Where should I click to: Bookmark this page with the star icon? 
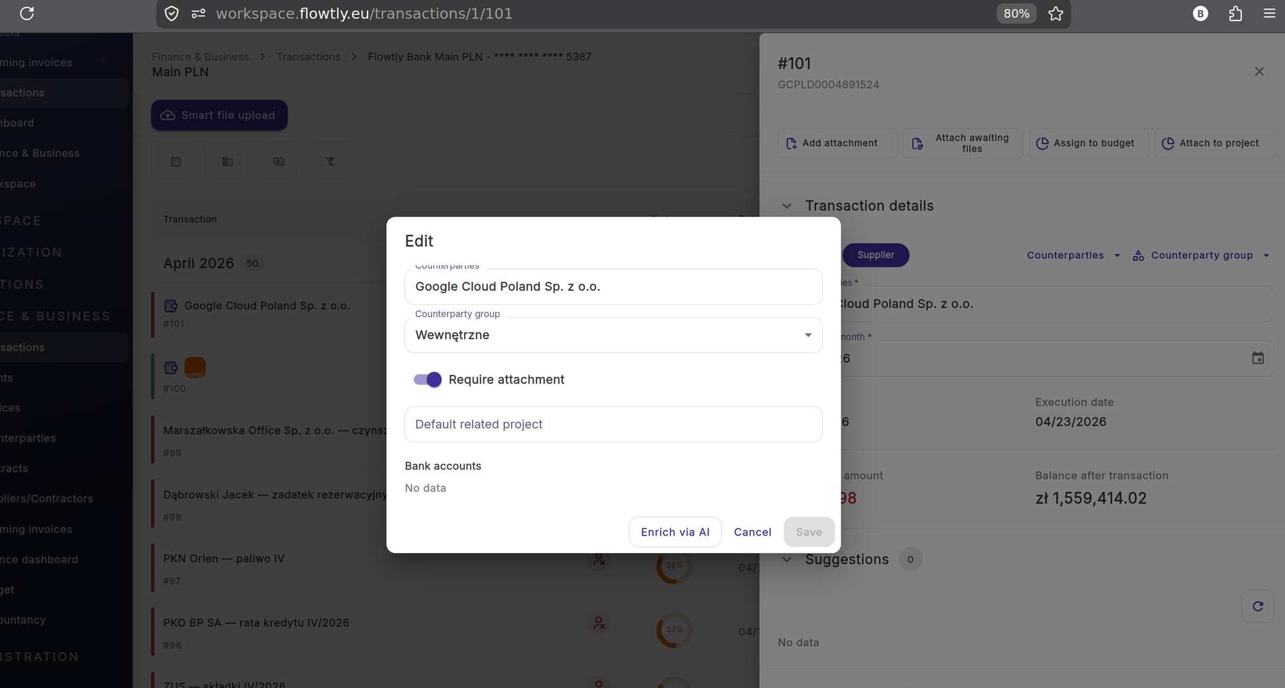point(1056,14)
